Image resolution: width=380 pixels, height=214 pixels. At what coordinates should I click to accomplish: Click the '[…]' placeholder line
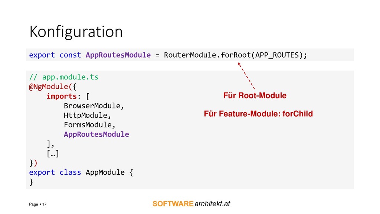click(53, 153)
